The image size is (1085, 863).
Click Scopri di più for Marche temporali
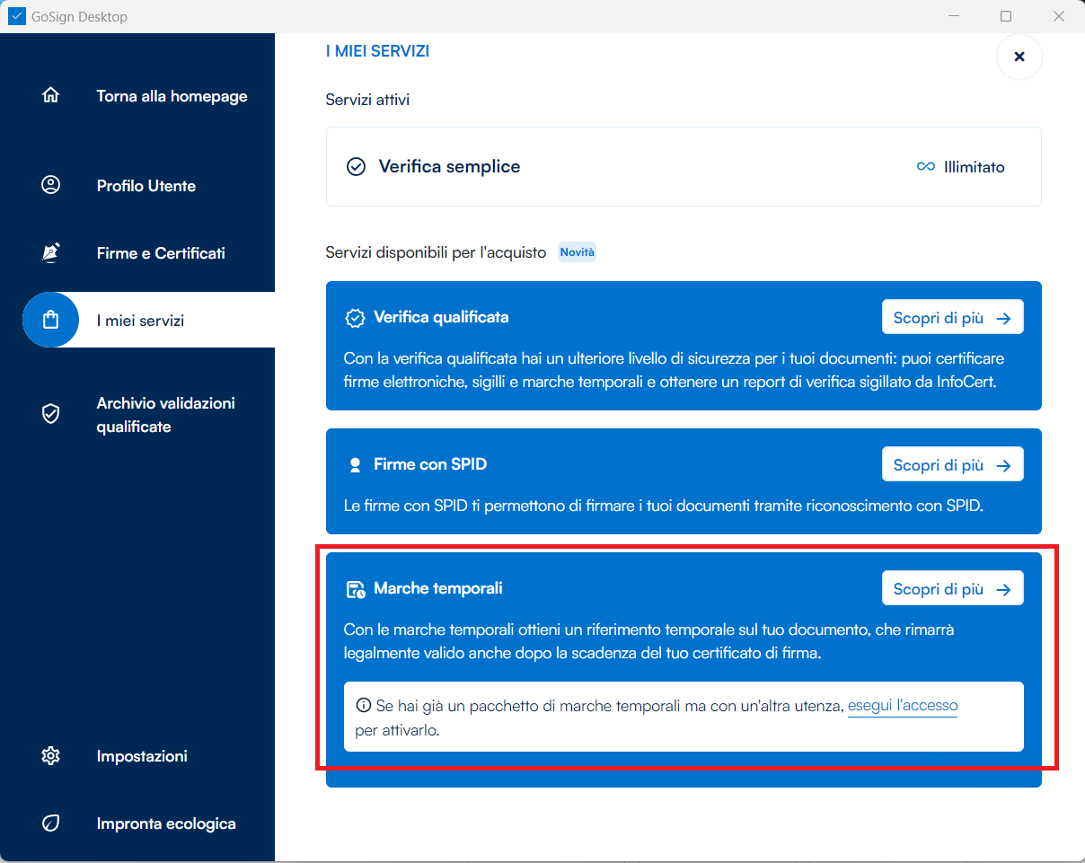(x=952, y=588)
